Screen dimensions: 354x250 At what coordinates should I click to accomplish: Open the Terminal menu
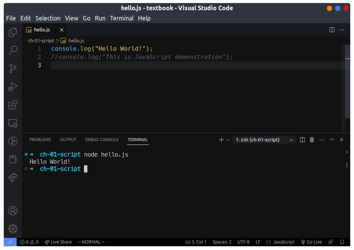(122, 18)
